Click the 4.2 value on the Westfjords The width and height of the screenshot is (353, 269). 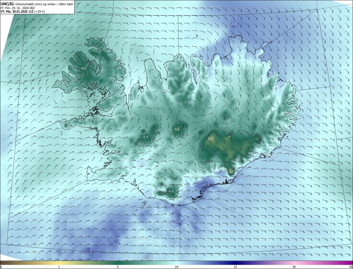84,68
